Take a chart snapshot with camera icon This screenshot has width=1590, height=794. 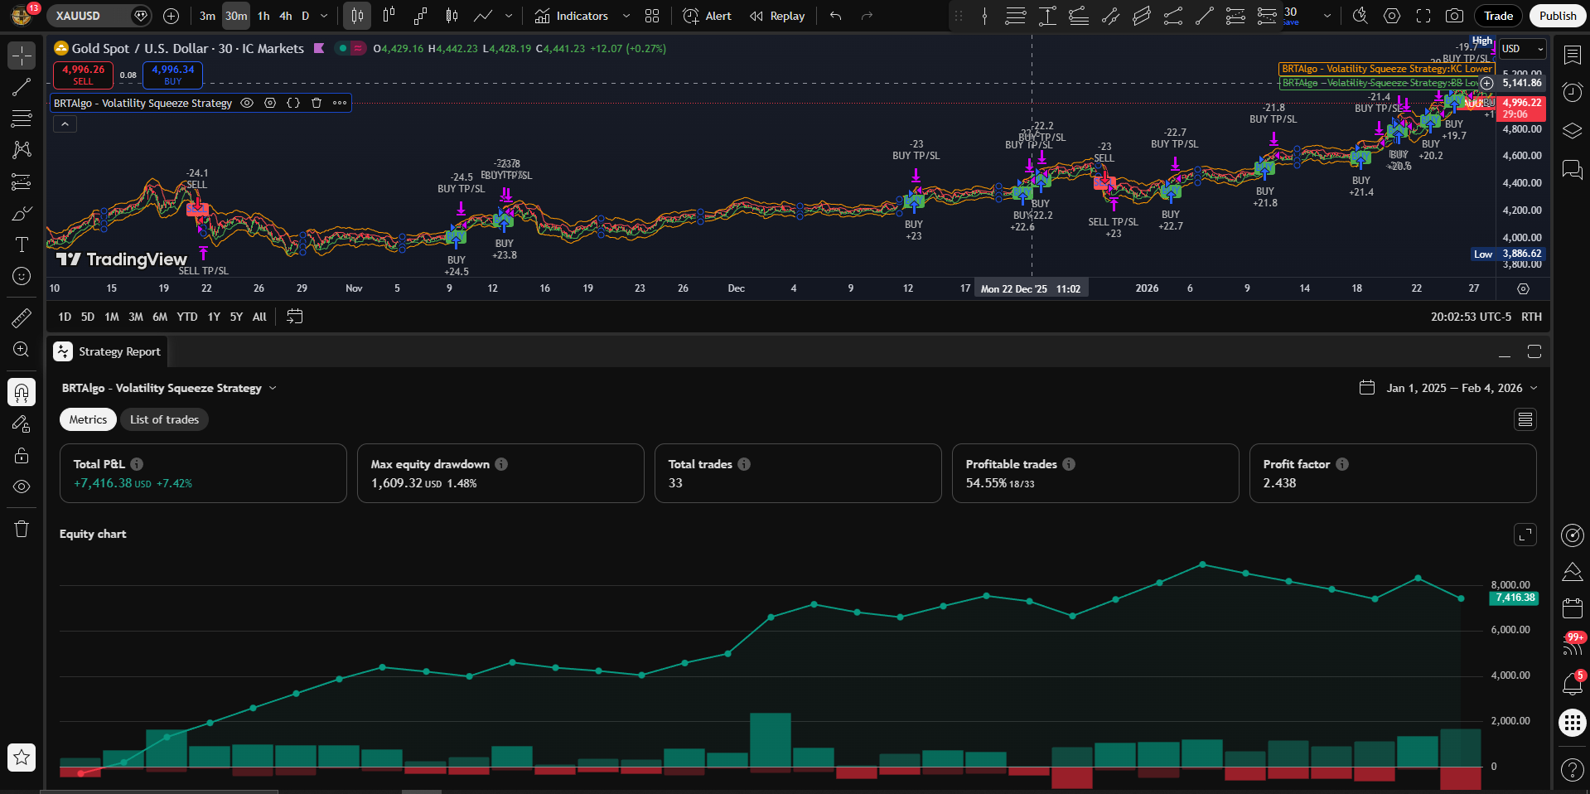1454,16
